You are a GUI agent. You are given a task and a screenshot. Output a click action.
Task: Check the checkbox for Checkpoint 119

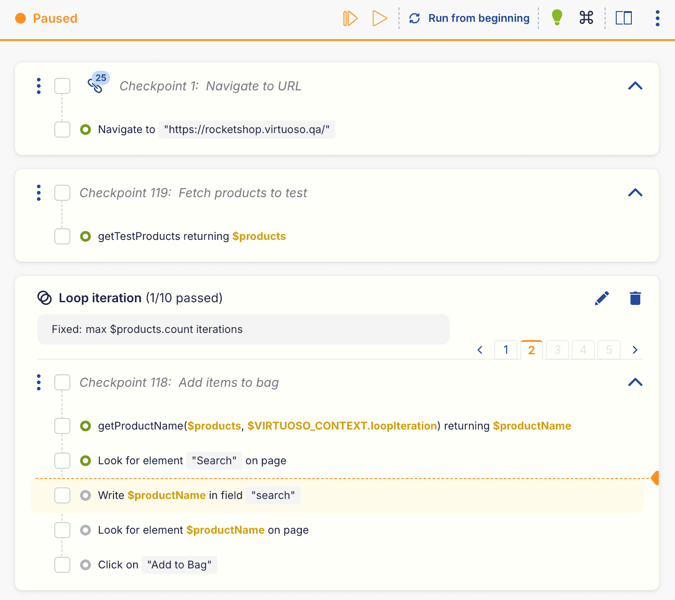(62, 193)
